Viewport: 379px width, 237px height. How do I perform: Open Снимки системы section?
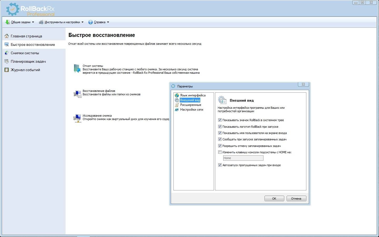click(x=25, y=53)
